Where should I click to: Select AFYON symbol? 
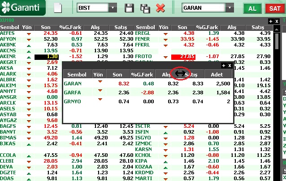tap(8, 39)
